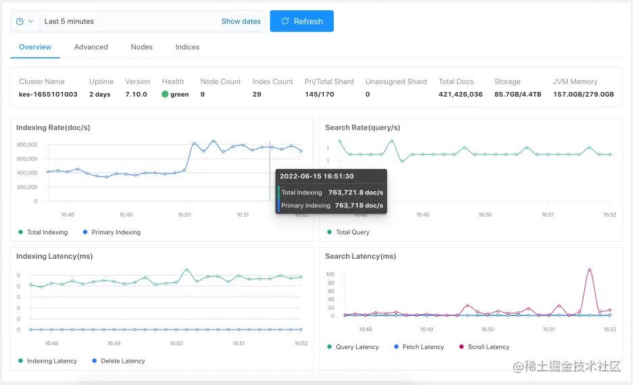Screen dimensions: 633x385
Task: Select the Overview tab
Action: tap(35, 47)
